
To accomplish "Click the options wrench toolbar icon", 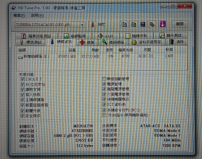I will click(152, 24).
